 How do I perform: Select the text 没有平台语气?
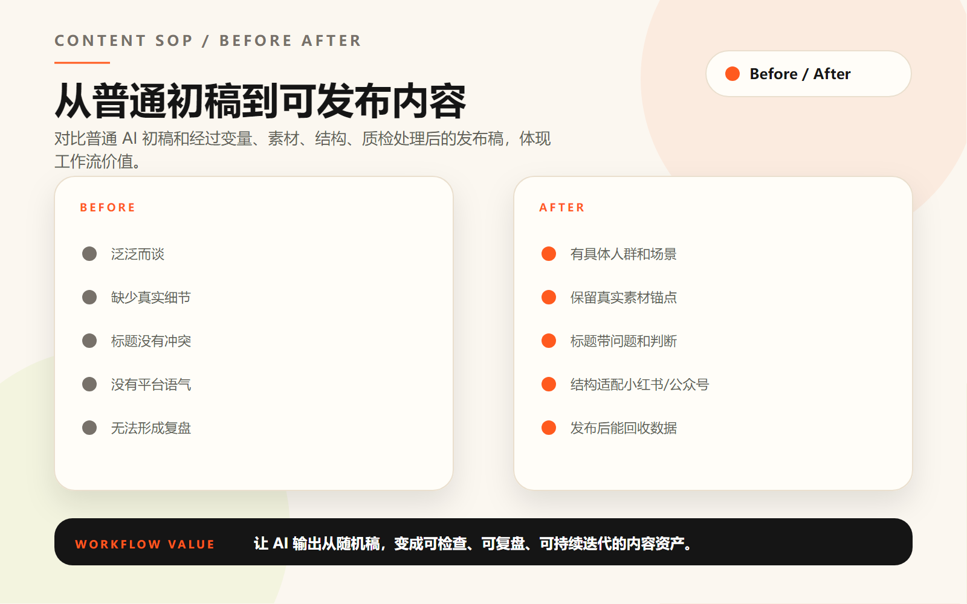pyautogui.click(x=151, y=385)
